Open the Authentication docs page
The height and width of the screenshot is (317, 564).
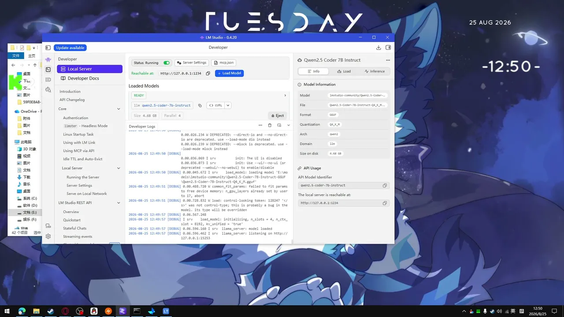coord(75,118)
